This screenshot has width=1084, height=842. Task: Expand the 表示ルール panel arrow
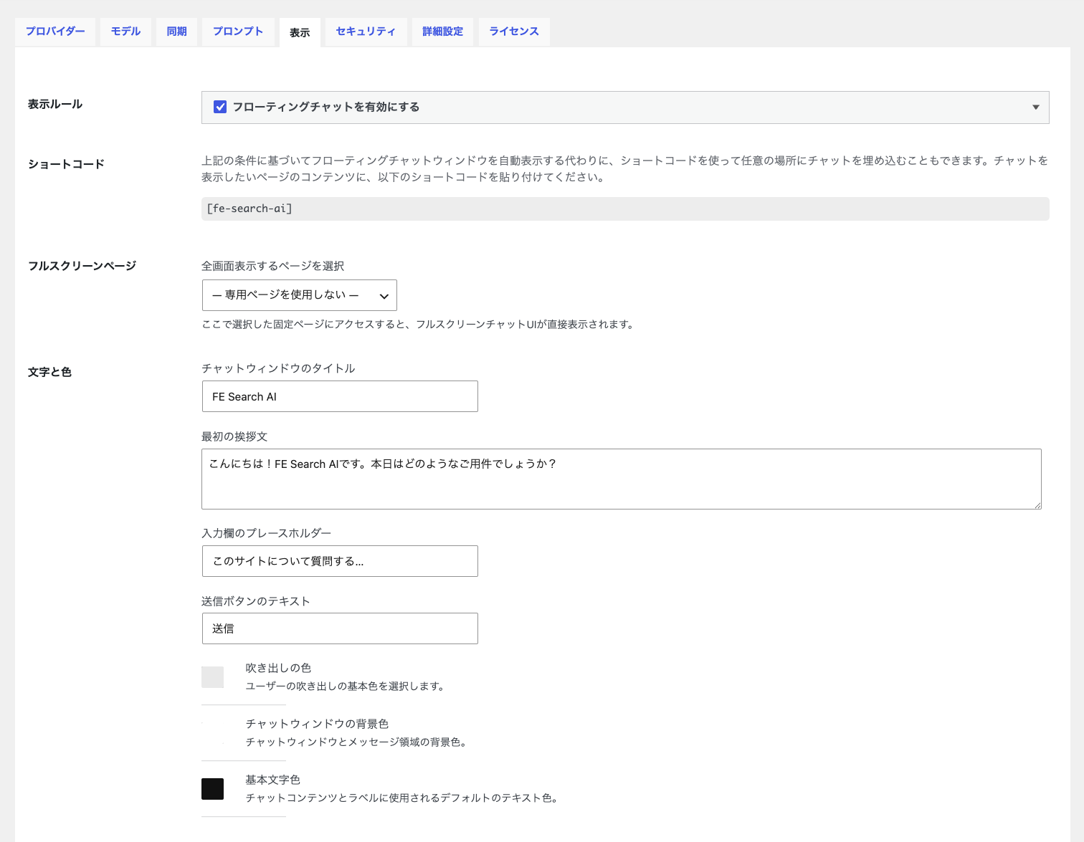pos(1035,107)
